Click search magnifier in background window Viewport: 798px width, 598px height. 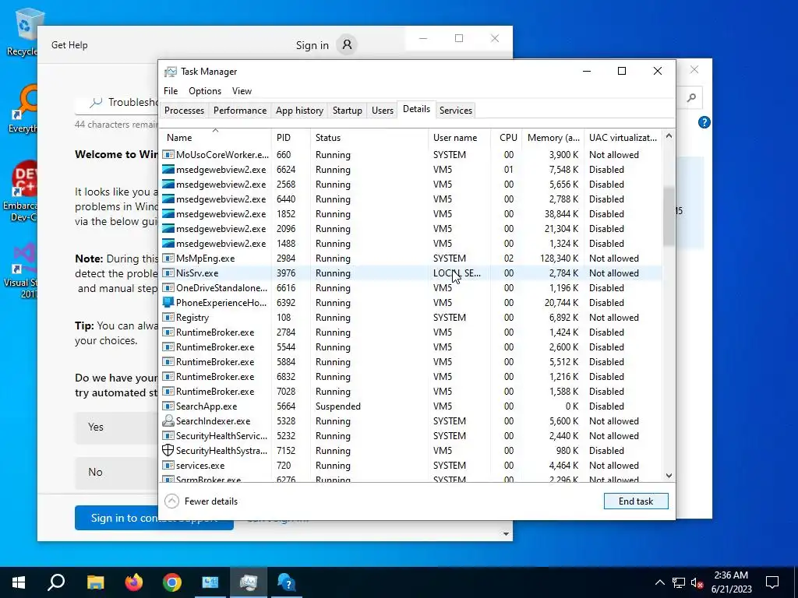tap(691, 97)
